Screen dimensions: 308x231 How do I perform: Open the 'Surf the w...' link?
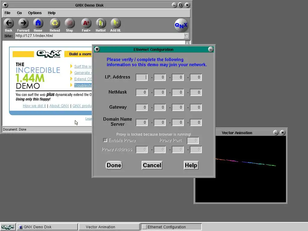[x=83, y=66]
